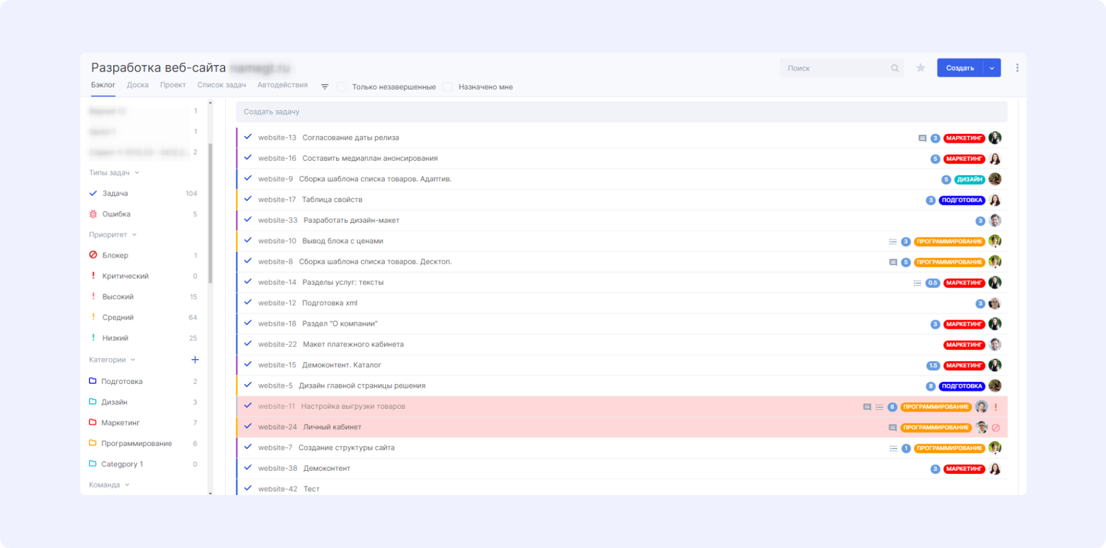Open the Список задач tab
This screenshot has width=1106, height=548.
tap(221, 85)
